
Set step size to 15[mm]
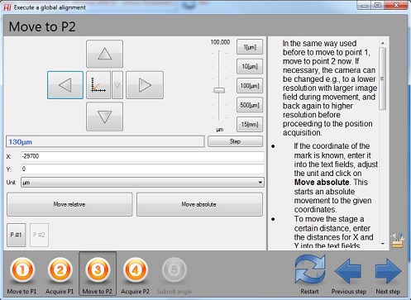[250, 124]
